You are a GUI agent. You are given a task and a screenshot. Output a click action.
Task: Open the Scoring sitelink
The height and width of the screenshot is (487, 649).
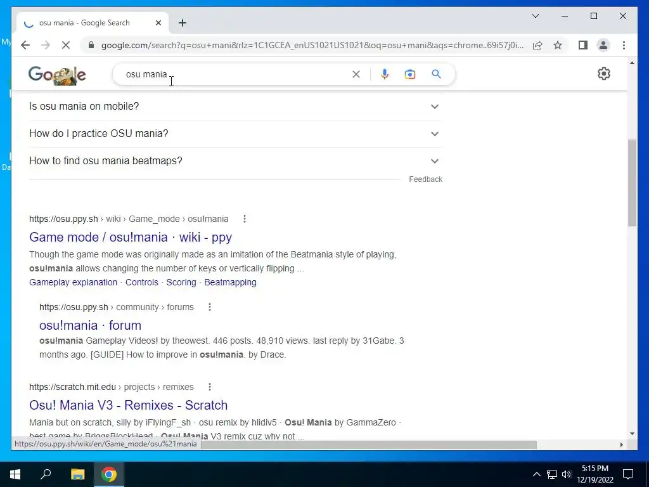click(x=181, y=282)
